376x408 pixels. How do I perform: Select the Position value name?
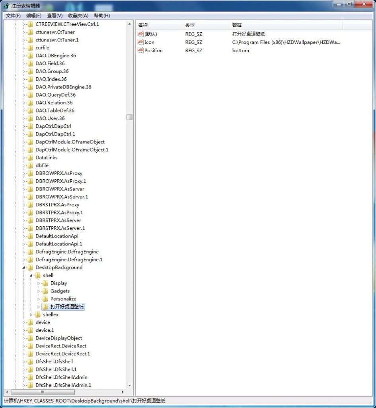click(x=153, y=51)
